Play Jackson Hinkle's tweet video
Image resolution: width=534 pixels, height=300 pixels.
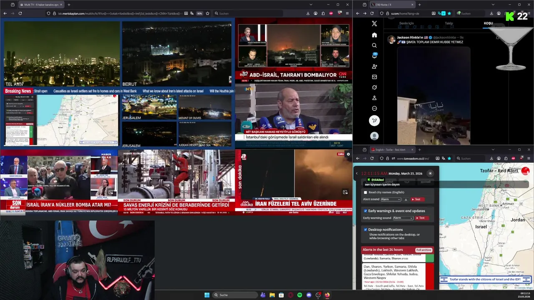(x=433, y=95)
